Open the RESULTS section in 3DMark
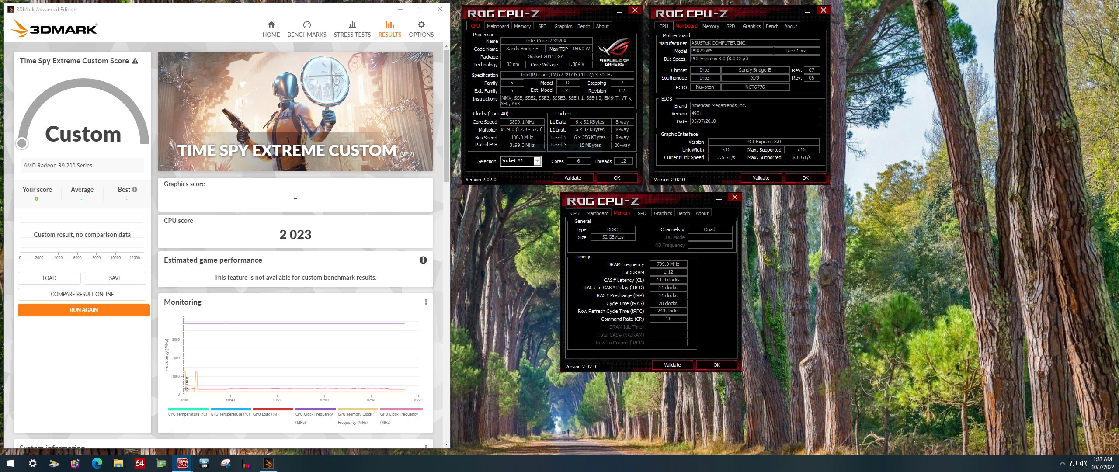 click(x=390, y=29)
